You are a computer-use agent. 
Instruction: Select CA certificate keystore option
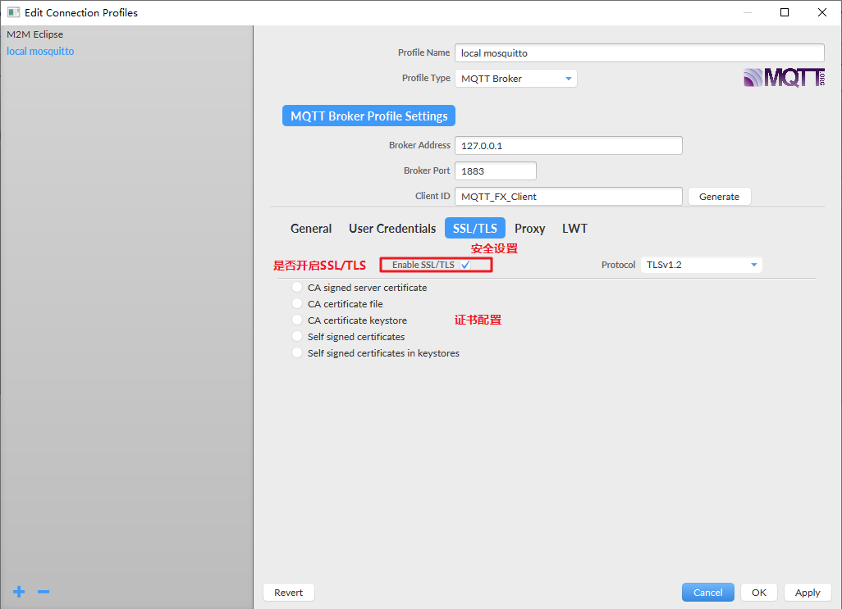point(297,320)
